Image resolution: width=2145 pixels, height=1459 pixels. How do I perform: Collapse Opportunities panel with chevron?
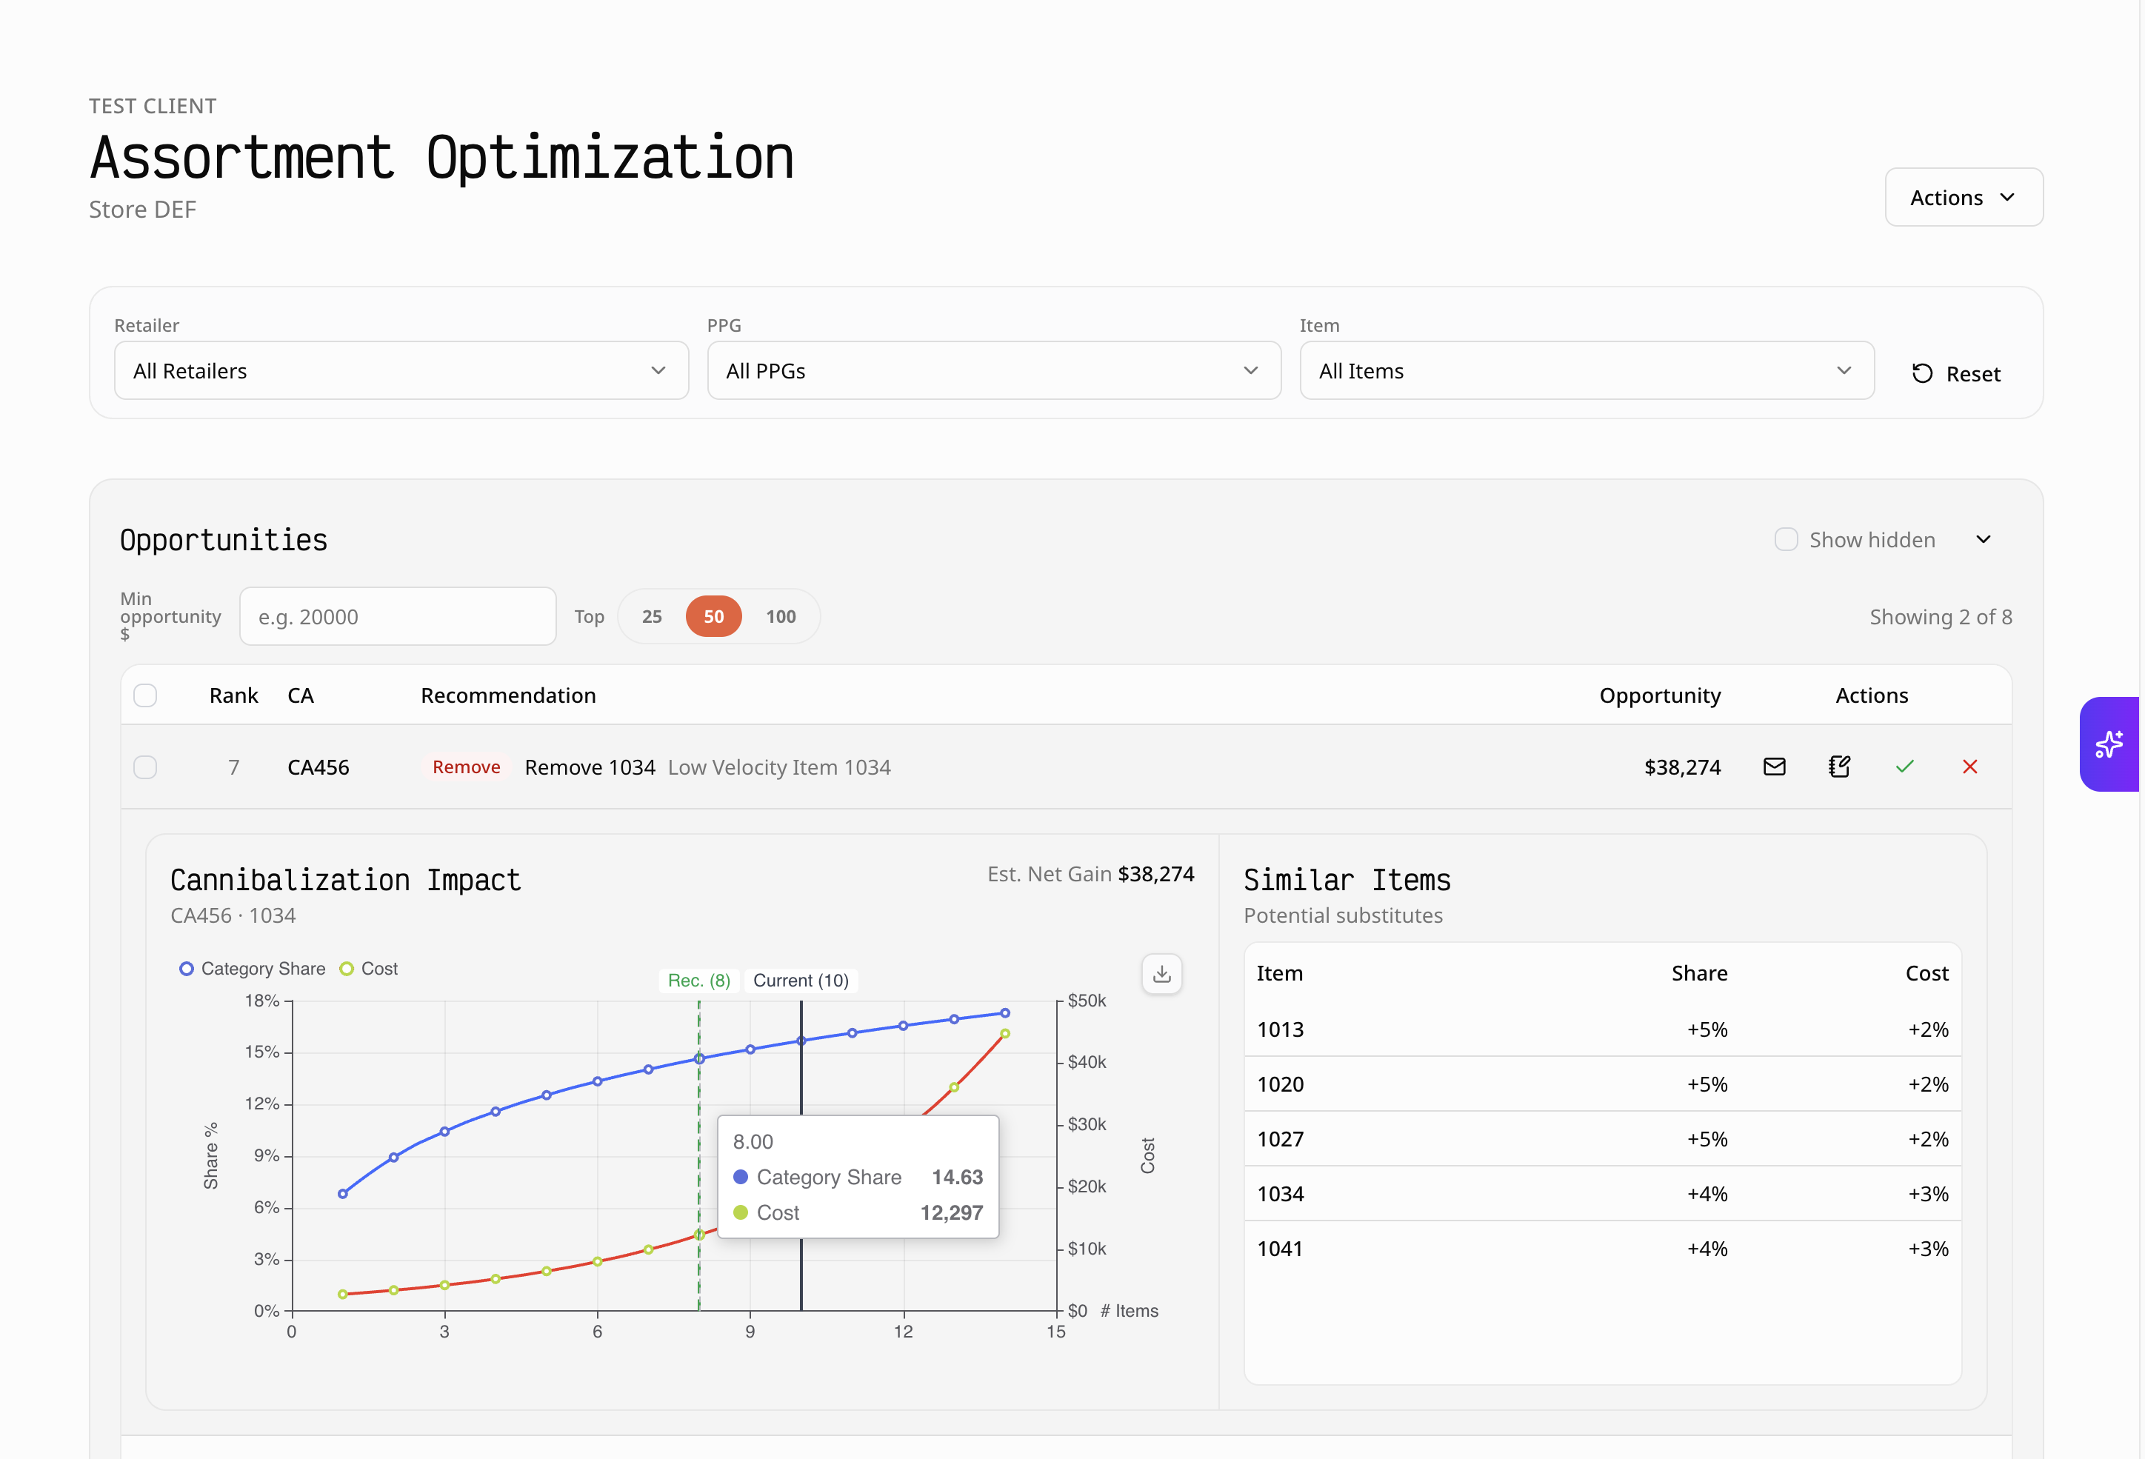coord(1983,540)
